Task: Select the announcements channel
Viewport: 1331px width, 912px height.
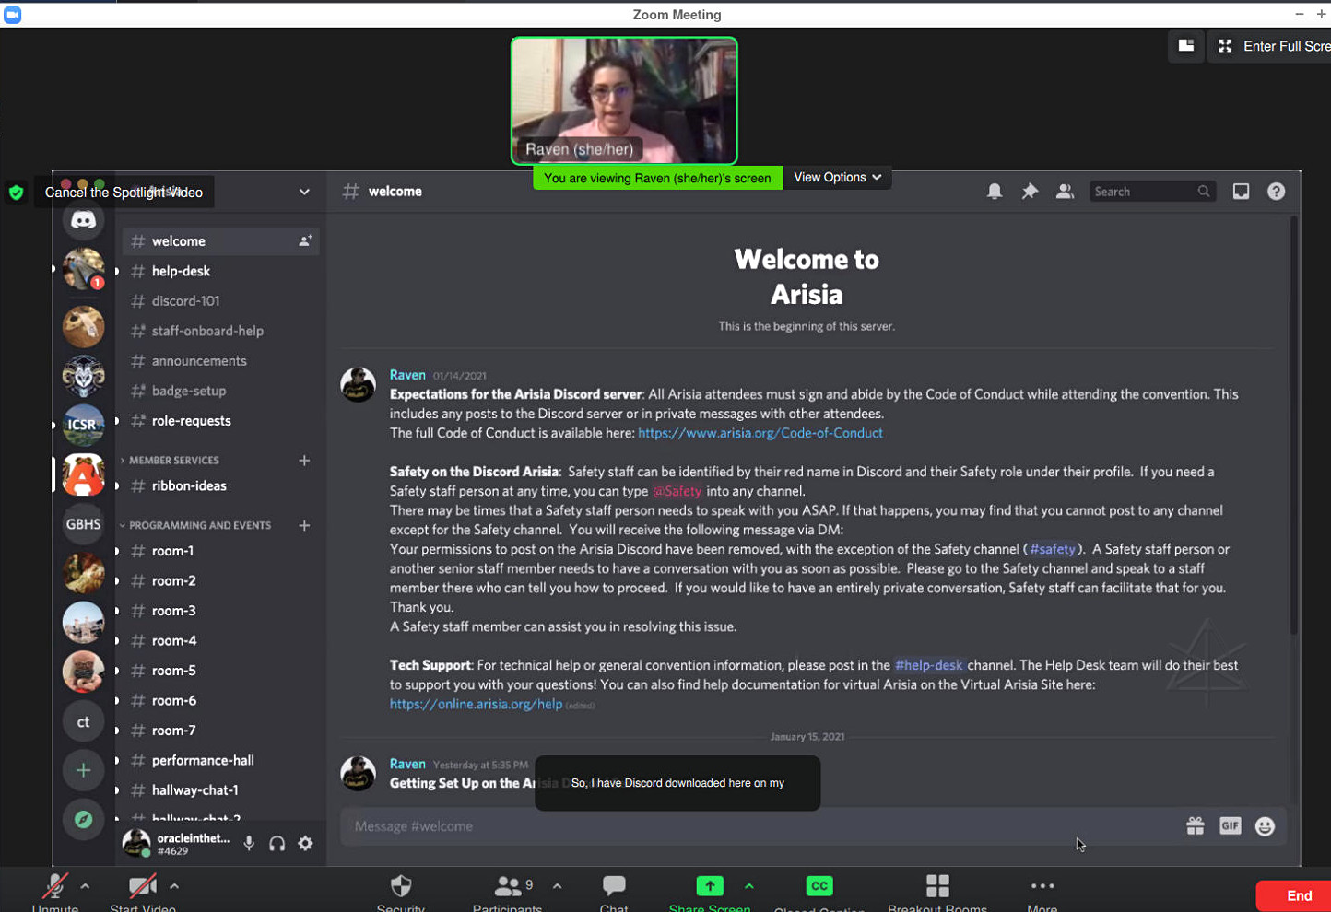Action: (x=199, y=361)
